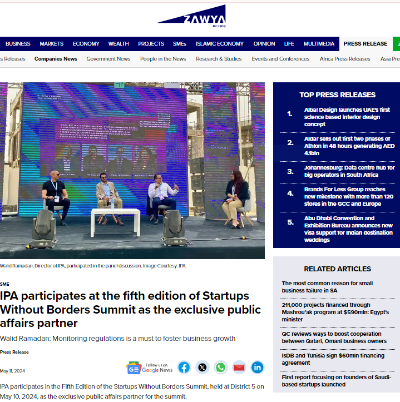
Task: Open Brands For Less Group milestone release
Action: tap(348, 196)
